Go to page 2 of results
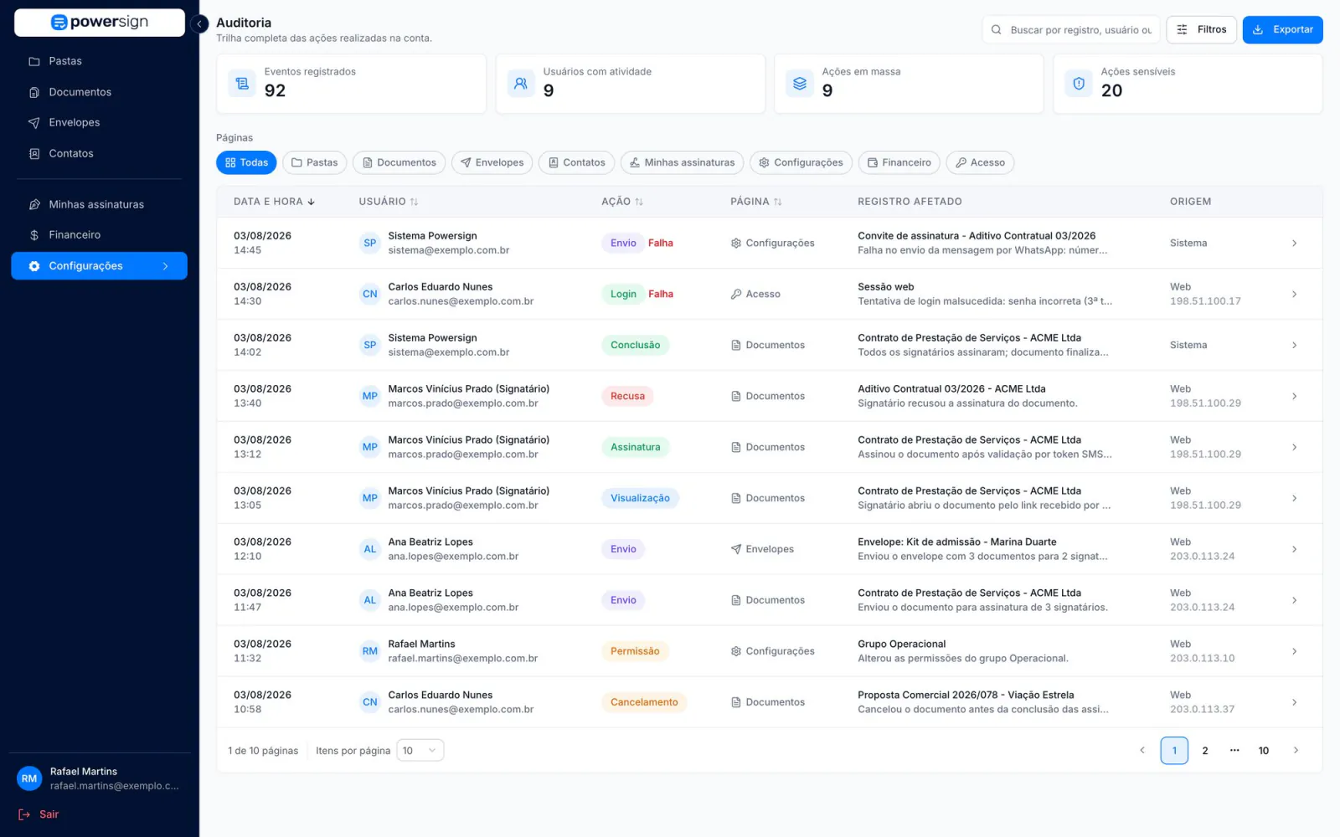1340x837 pixels. pyautogui.click(x=1204, y=750)
